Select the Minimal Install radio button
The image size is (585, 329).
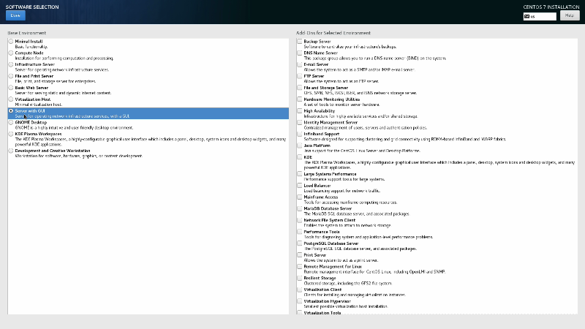[x=11, y=42]
